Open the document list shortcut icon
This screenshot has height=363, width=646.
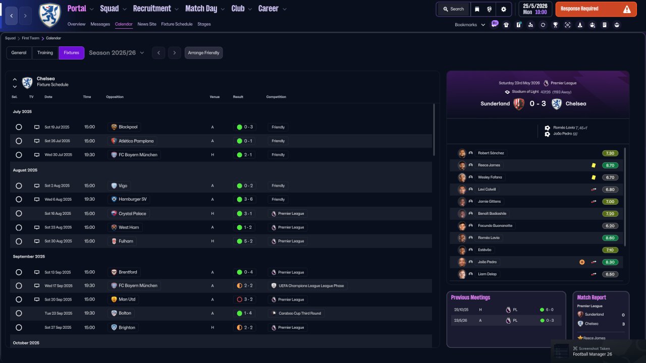coord(605,25)
